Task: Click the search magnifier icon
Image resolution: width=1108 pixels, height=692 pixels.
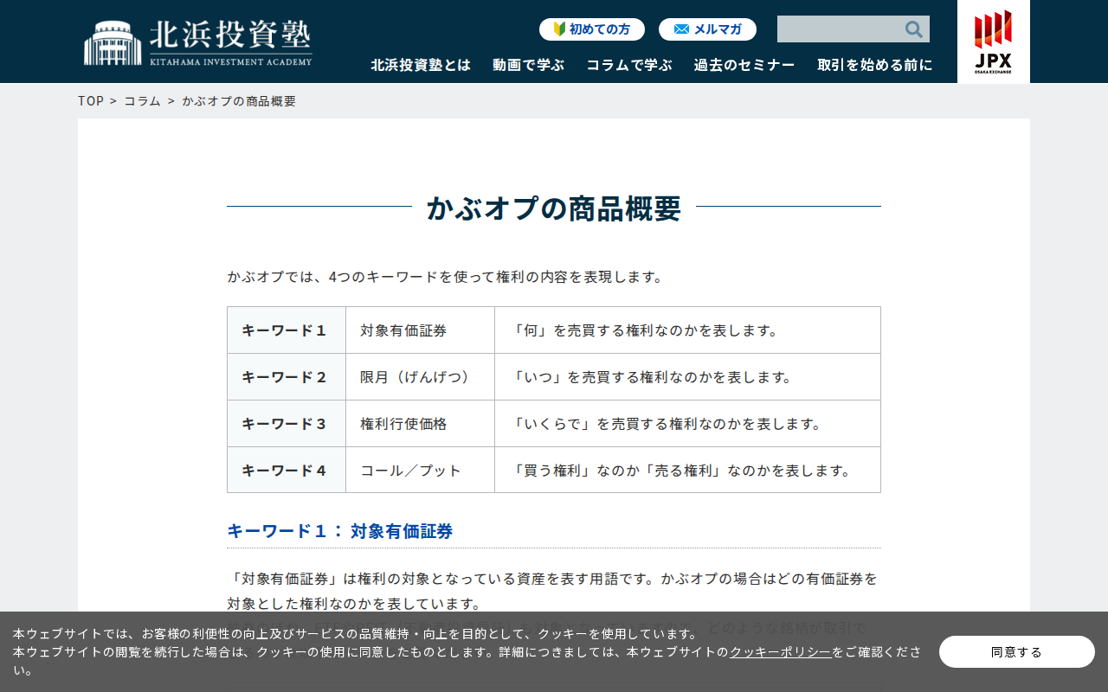Action: tap(913, 29)
